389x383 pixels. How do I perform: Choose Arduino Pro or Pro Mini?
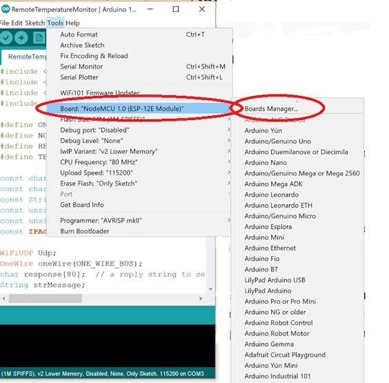pyautogui.click(x=297, y=302)
